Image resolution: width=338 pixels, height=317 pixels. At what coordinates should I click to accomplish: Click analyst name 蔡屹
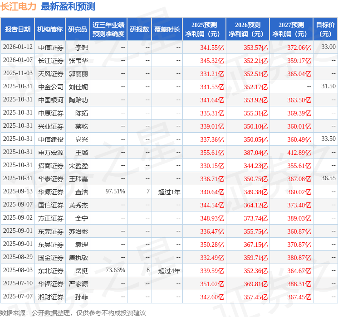pos(82,126)
